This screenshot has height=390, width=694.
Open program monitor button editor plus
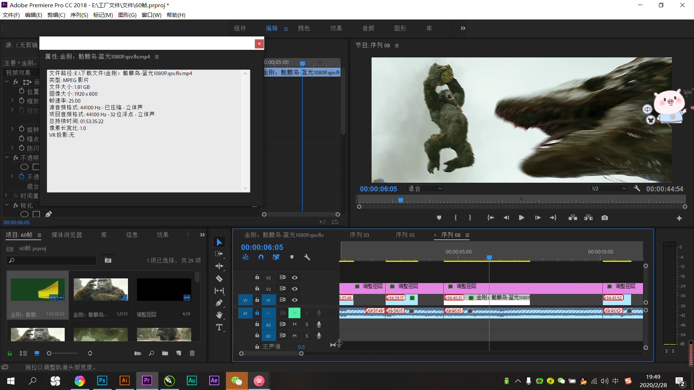click(x=679, y=218)
